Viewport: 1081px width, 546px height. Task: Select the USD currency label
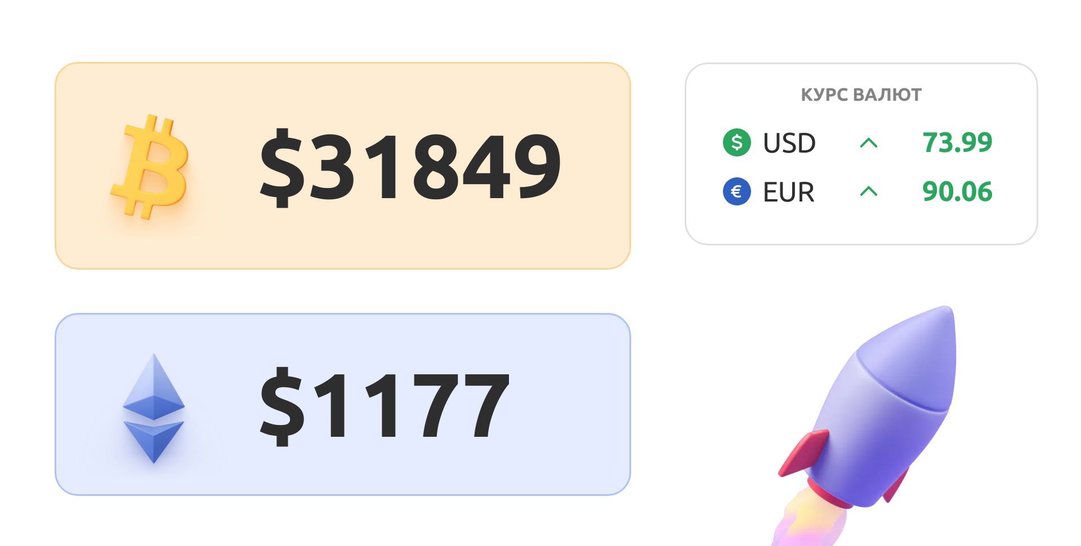pos(789,143)
